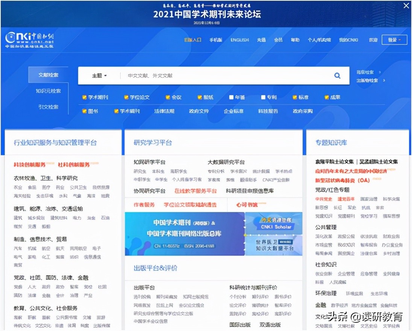This screenshot has height=331, width=412.
Task: Enable the 年鉴 checkbox
Action: 231,97
